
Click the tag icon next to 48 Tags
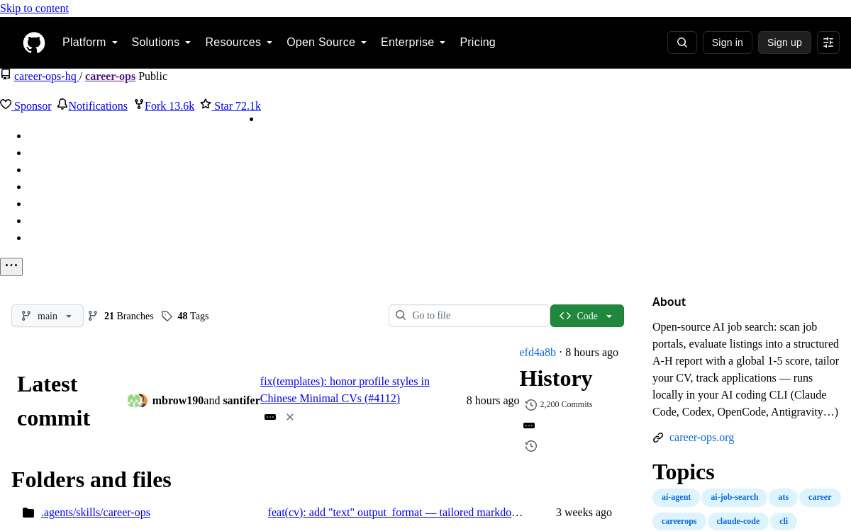point(167,316)
